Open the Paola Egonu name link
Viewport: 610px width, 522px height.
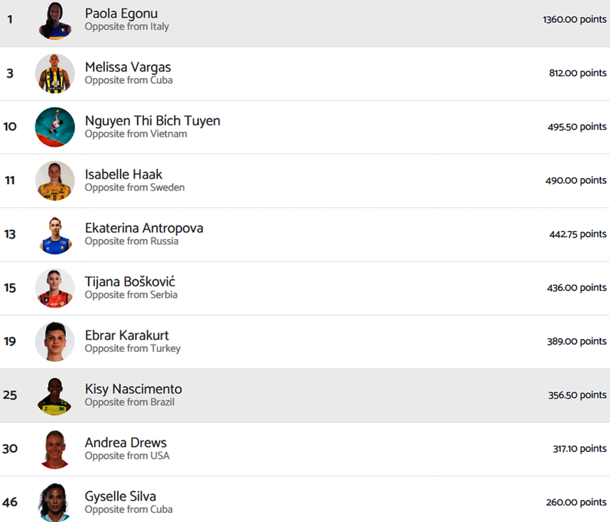pos(121,13)
